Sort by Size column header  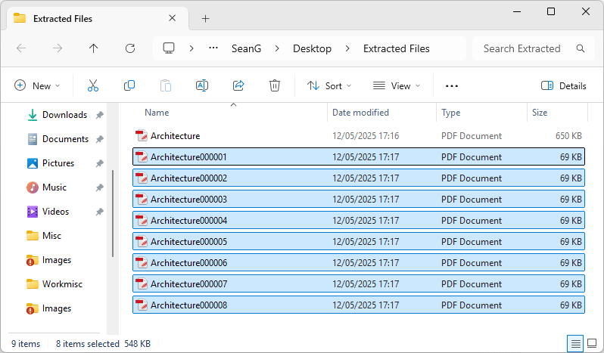540,113
